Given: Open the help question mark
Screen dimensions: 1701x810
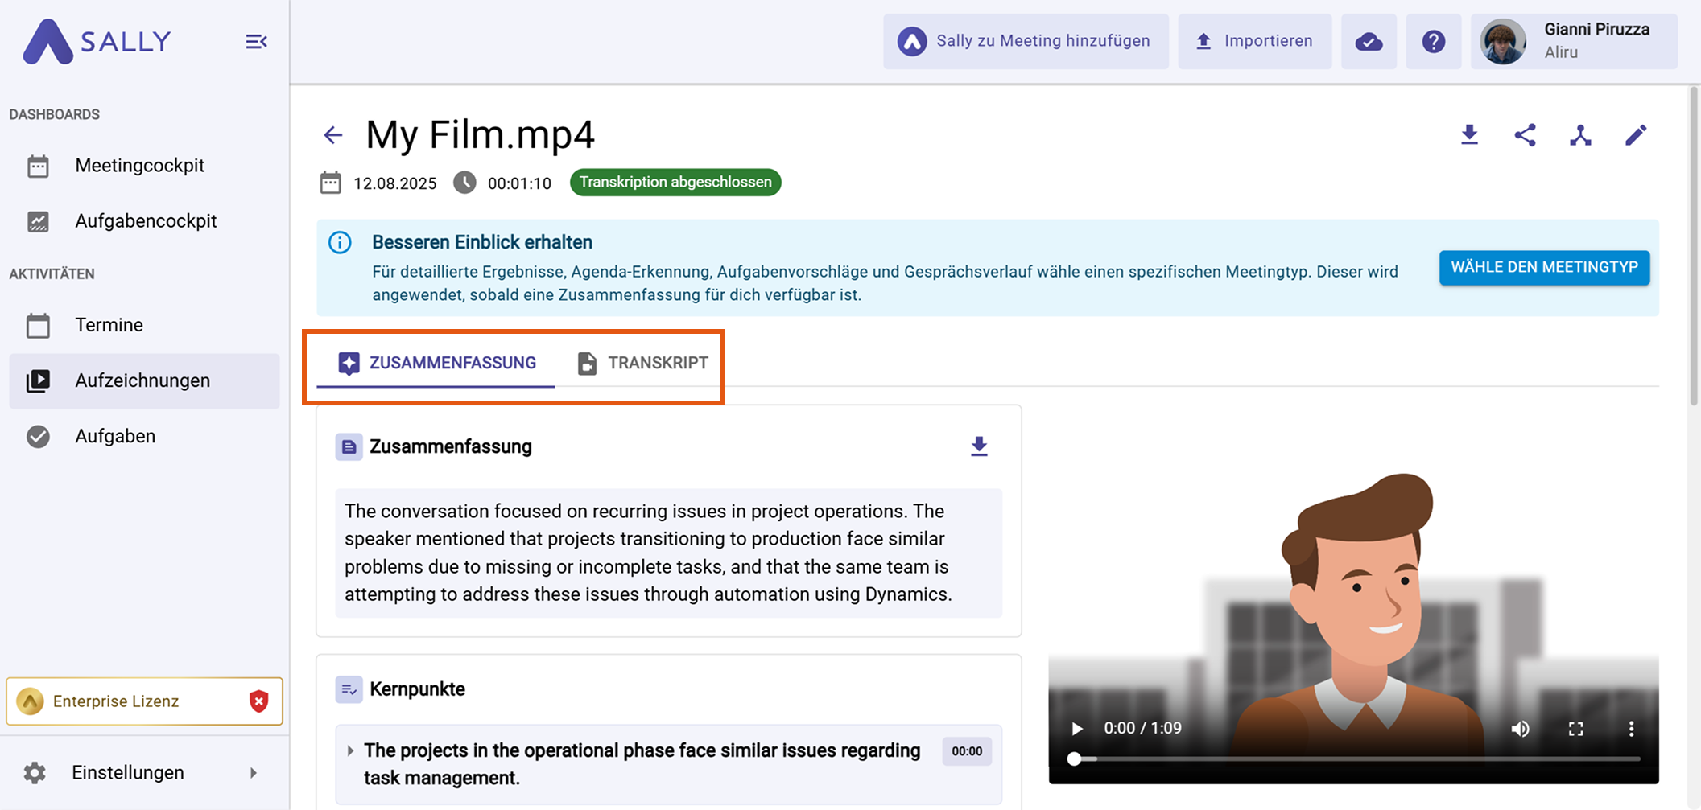Looking at the screenshot, I should 1434,41.
